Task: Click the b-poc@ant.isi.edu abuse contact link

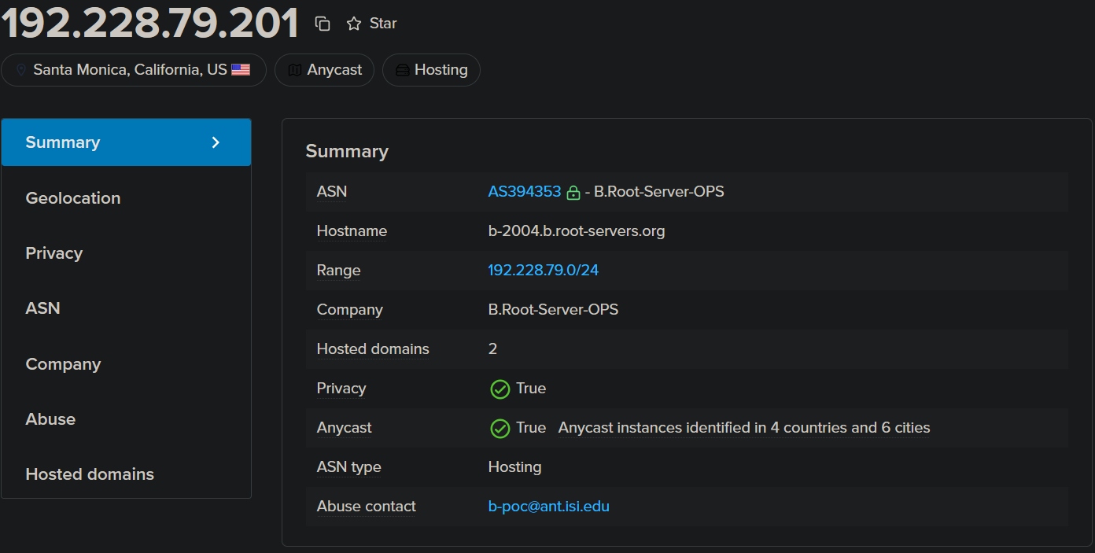Action: (548, 507)
